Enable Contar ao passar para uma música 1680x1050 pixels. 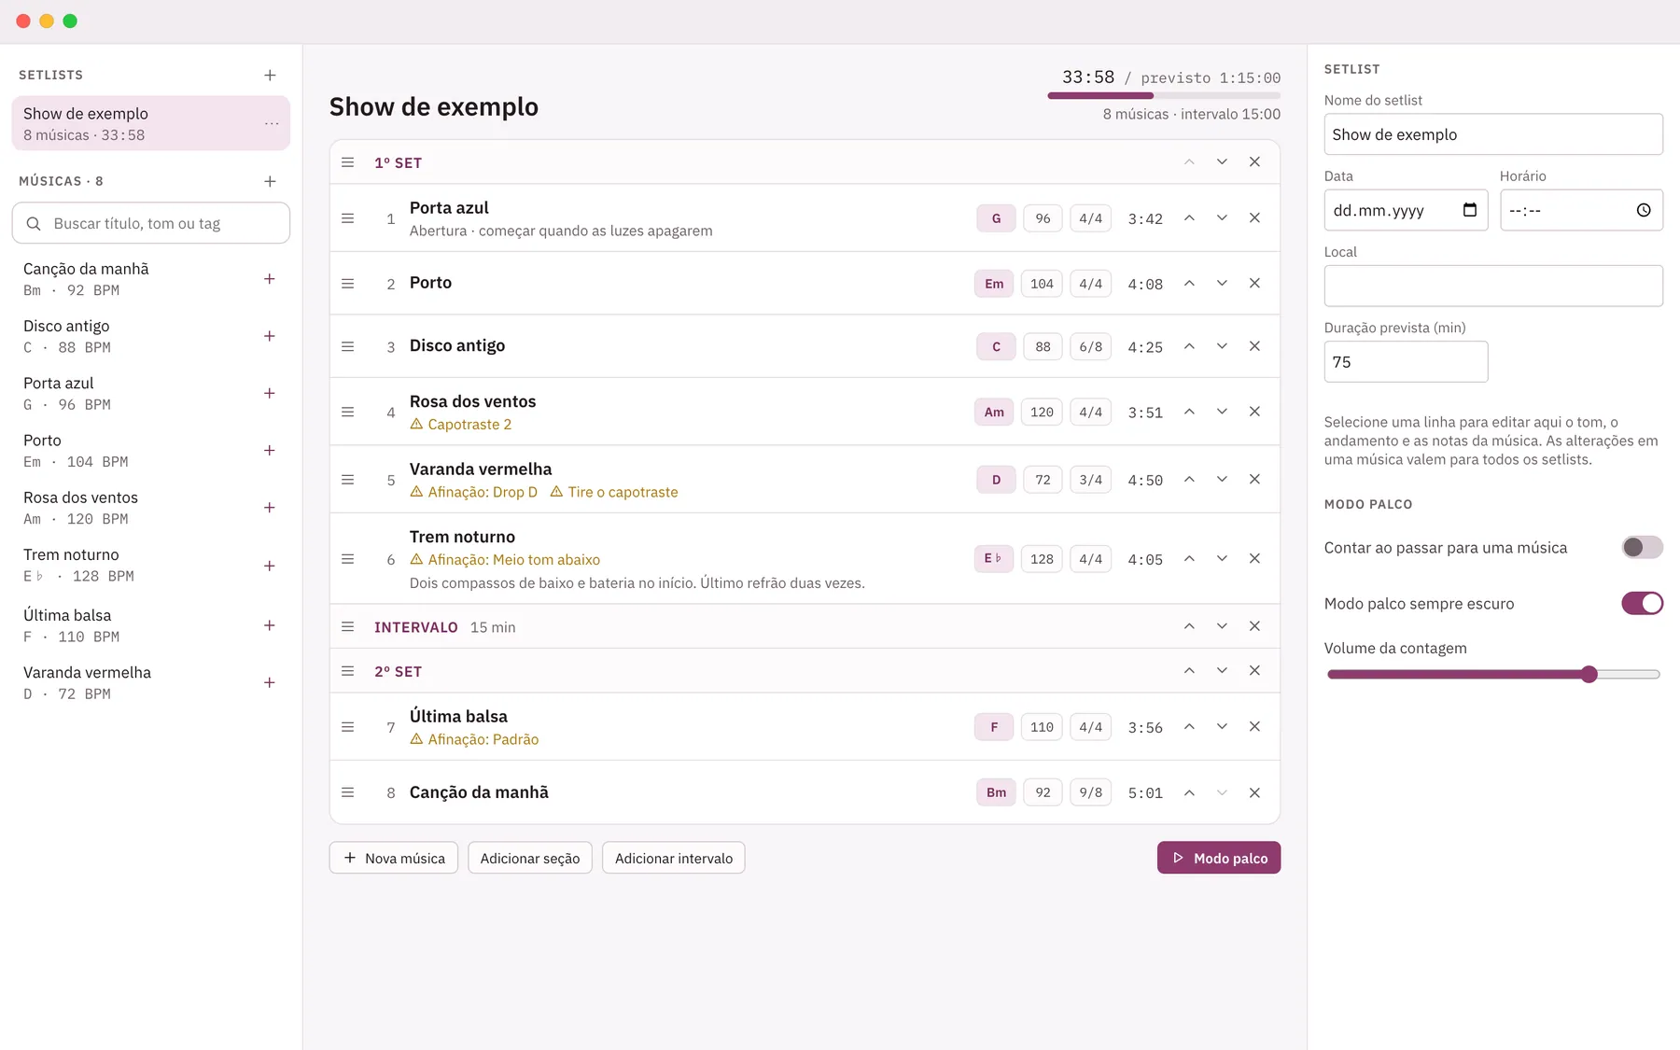[1642, 547]
